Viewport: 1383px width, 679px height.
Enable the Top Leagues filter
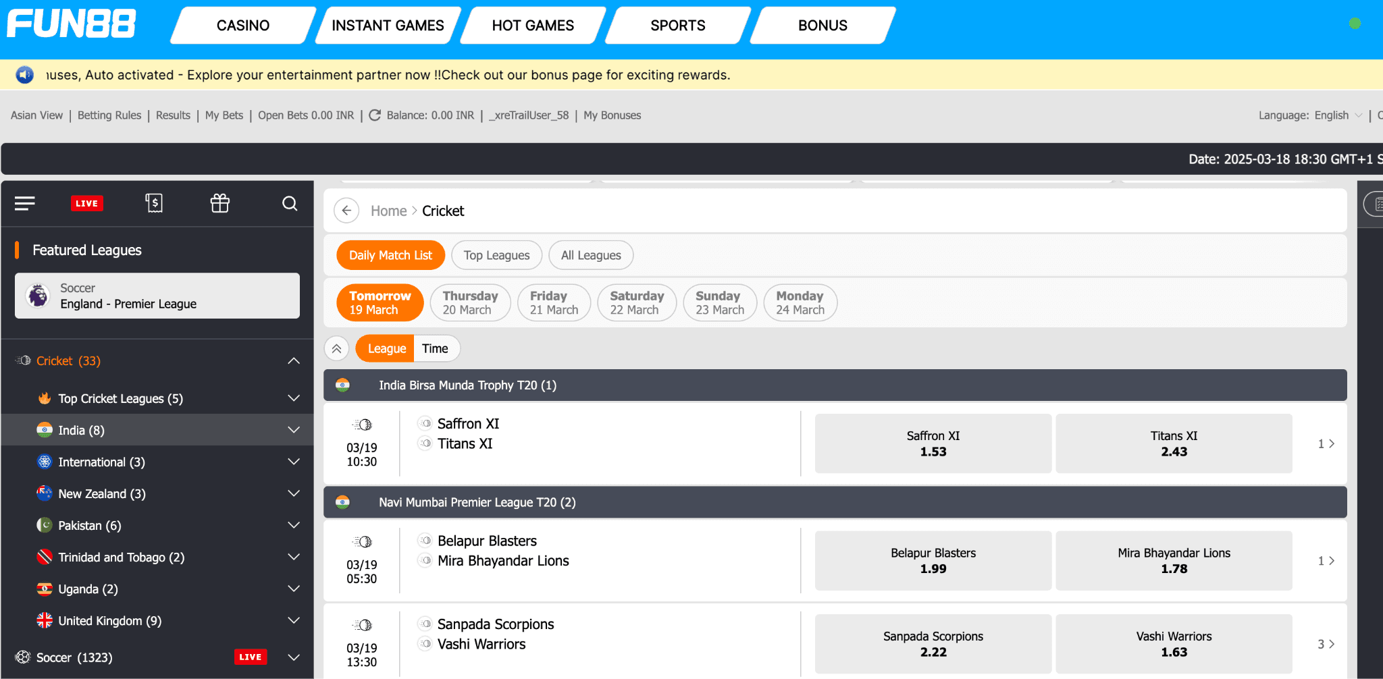pyautogui.click(x=496, y=255)
